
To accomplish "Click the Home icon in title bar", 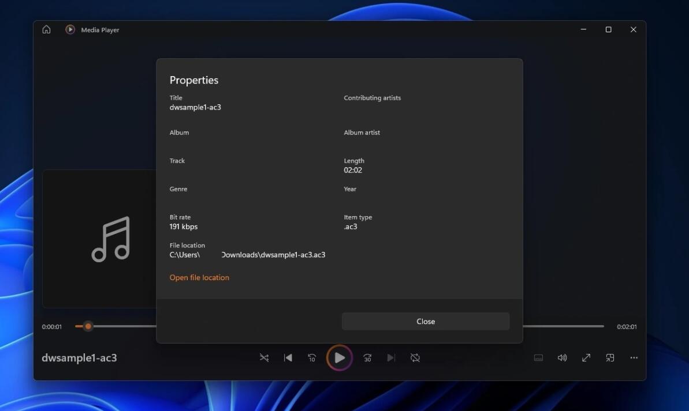I will pos(47,30).
